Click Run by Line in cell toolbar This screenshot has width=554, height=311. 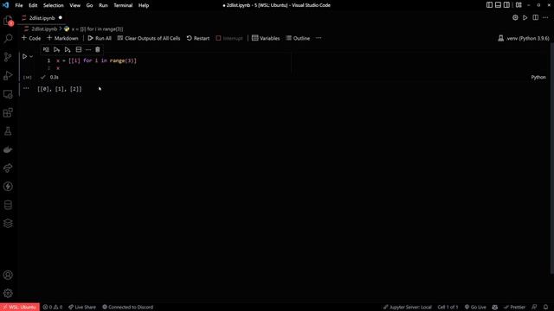pos(46,50)
